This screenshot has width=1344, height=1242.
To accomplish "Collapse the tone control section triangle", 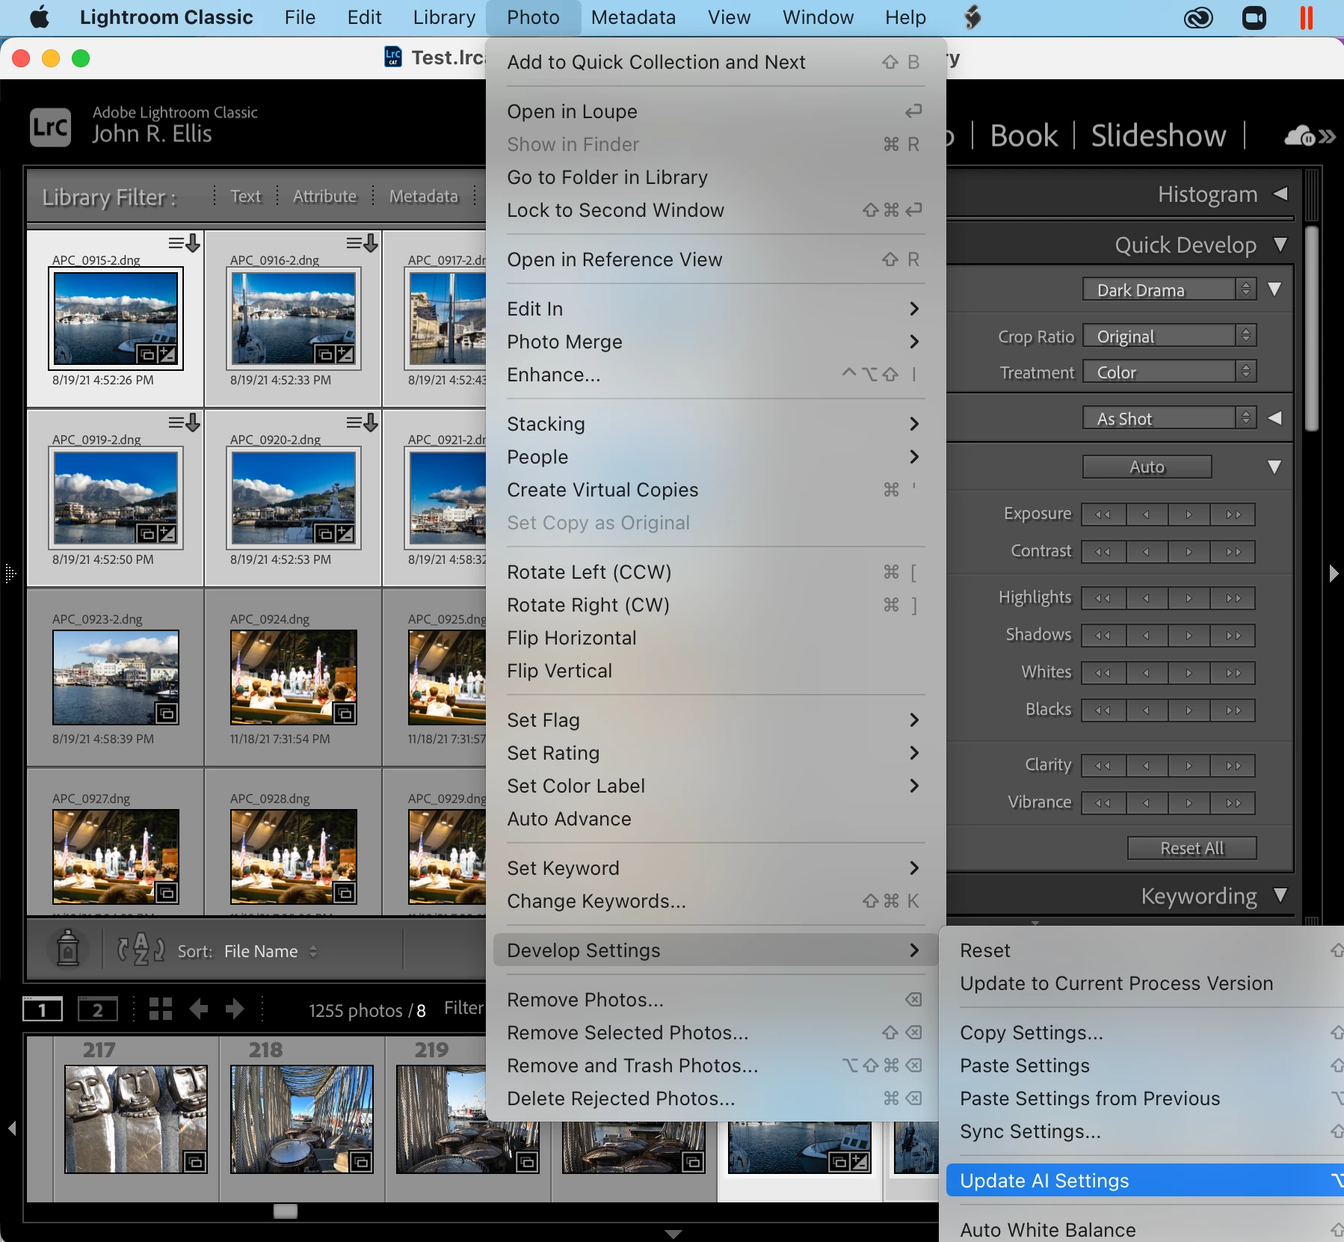I will point(1275,467).
